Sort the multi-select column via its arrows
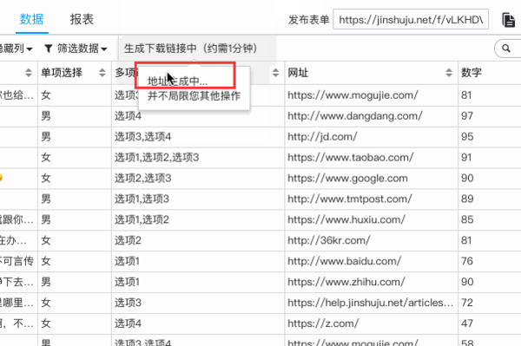Image resolution: width=521 pixels, height=346 pixels. 275,73
